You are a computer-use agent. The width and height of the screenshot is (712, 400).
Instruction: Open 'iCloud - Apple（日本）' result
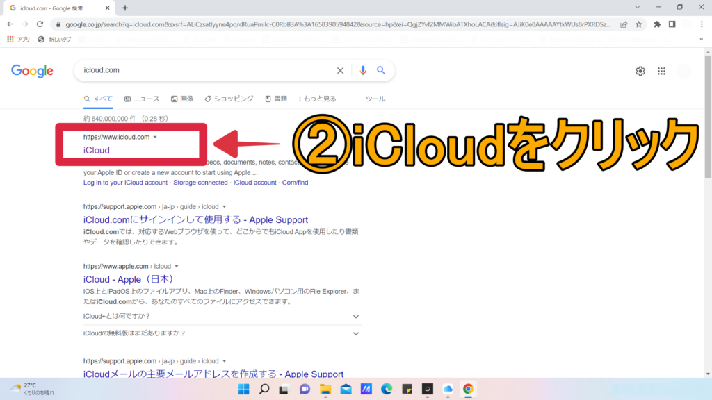click(129, 279)
